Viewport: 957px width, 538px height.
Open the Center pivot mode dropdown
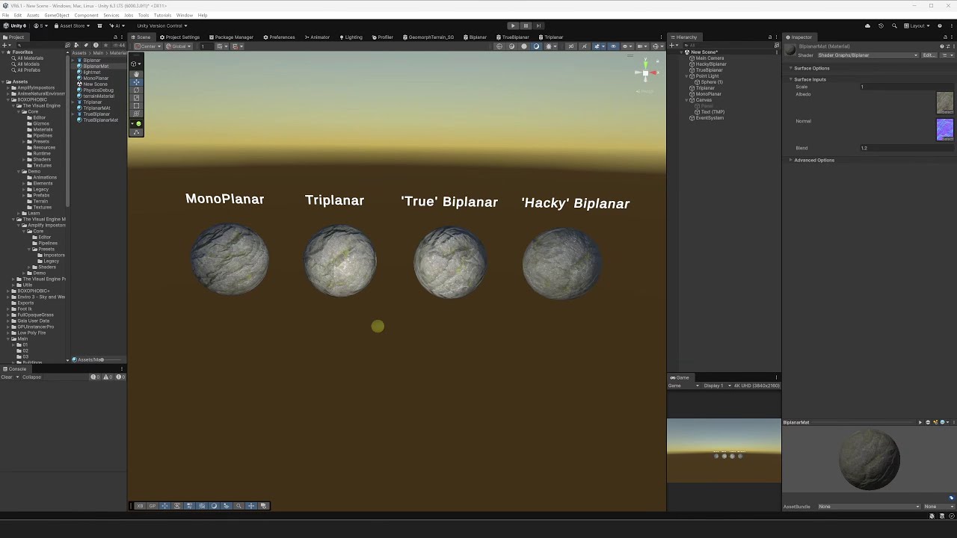pos(148,46)
